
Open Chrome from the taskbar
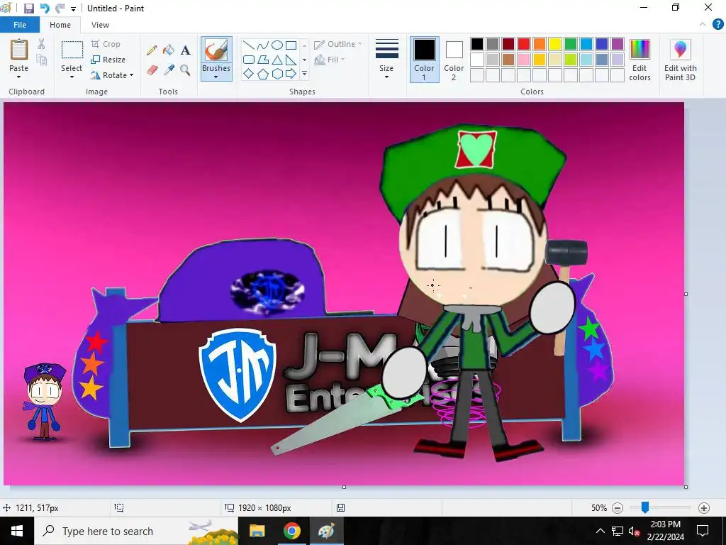click(291, 531)
